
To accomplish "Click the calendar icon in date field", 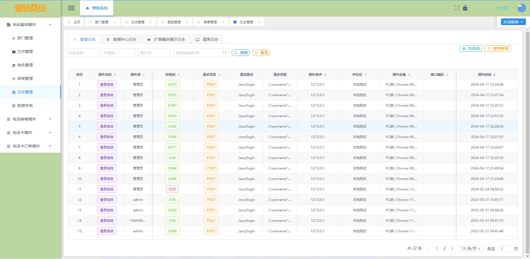I will tap(224, 53).
